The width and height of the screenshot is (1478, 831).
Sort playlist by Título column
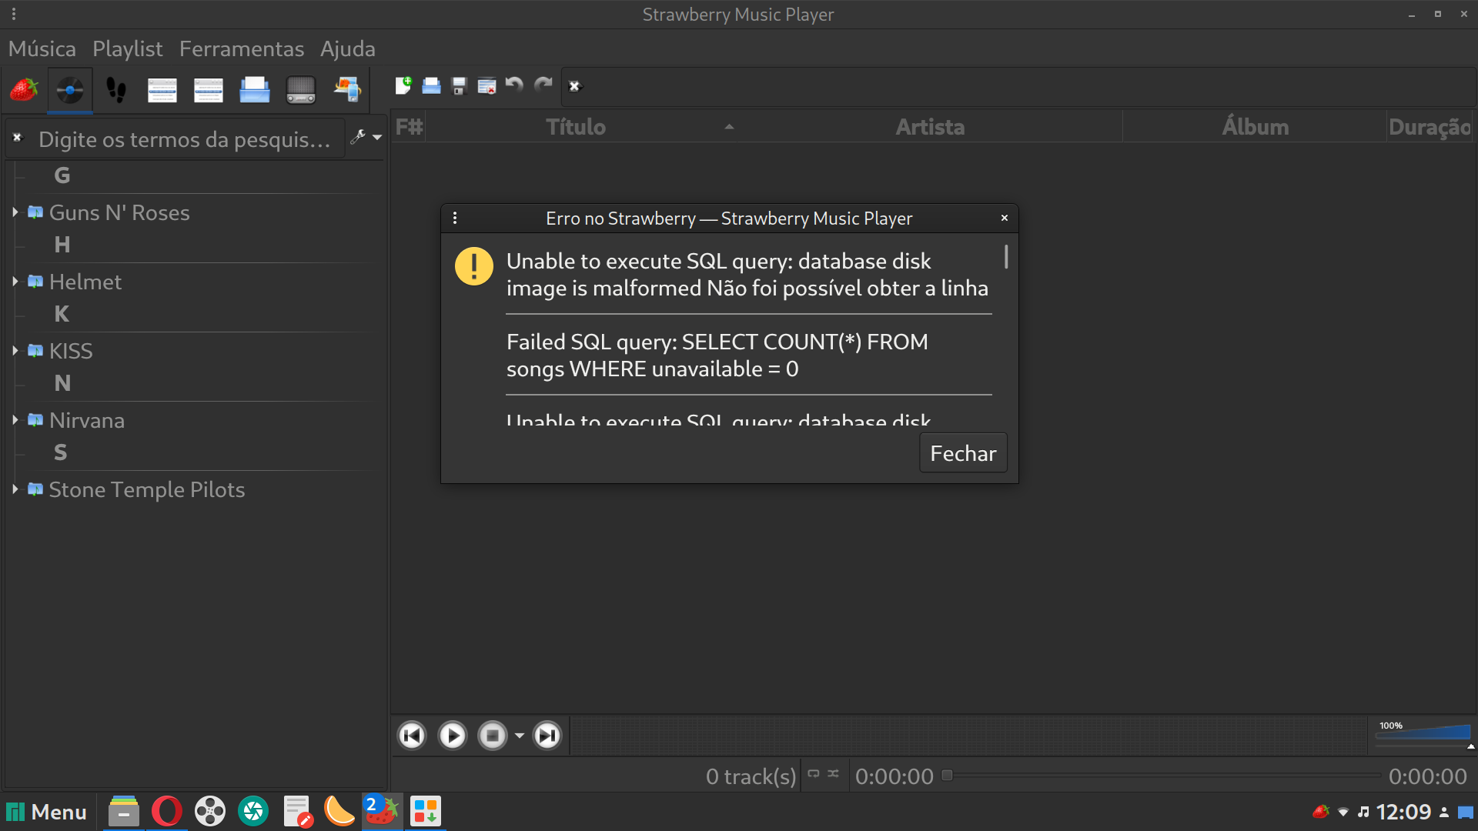point(576,127)
